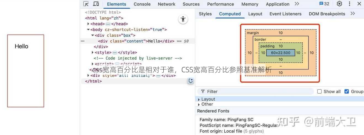This screenshot has width=364, height=135.
Task: Open the Network tab
Action: click(x=166, y=4)
